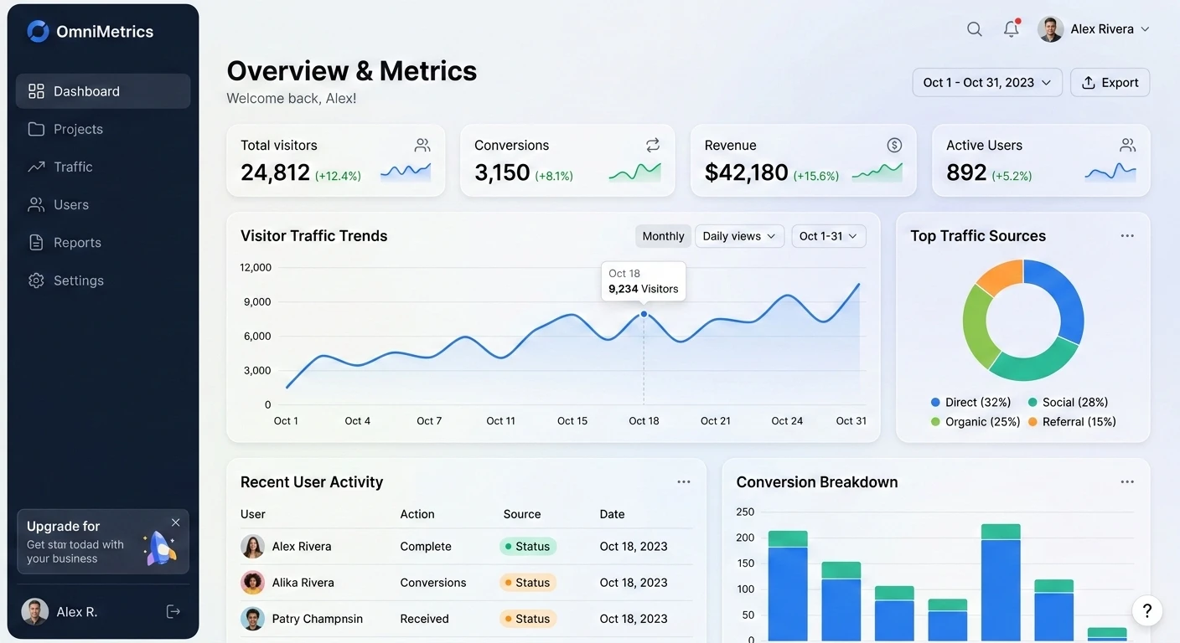Expand the Daily views dropdown
1180x643 pixels.
(x=739, y=236)
